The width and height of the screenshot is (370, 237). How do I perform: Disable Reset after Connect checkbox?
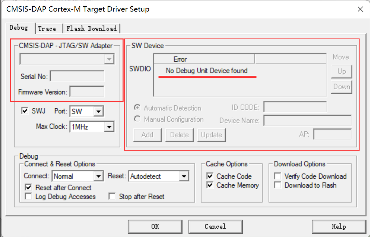click(29, 188)
